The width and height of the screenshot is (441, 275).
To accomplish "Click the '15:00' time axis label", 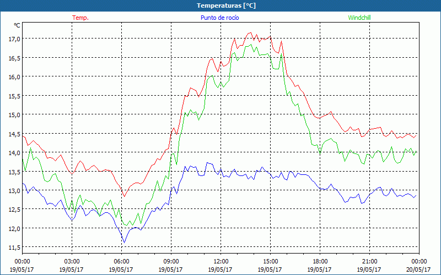I will click(270, 262).
